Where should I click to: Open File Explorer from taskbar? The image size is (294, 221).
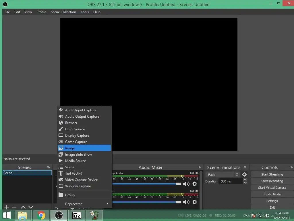pos(22,215)
